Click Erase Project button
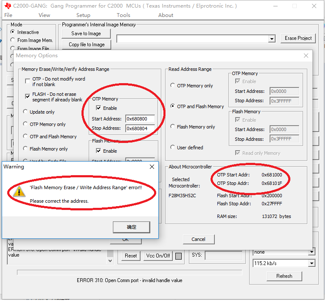Viewport: 326px width, 302px height. click(x=298, y=38)
